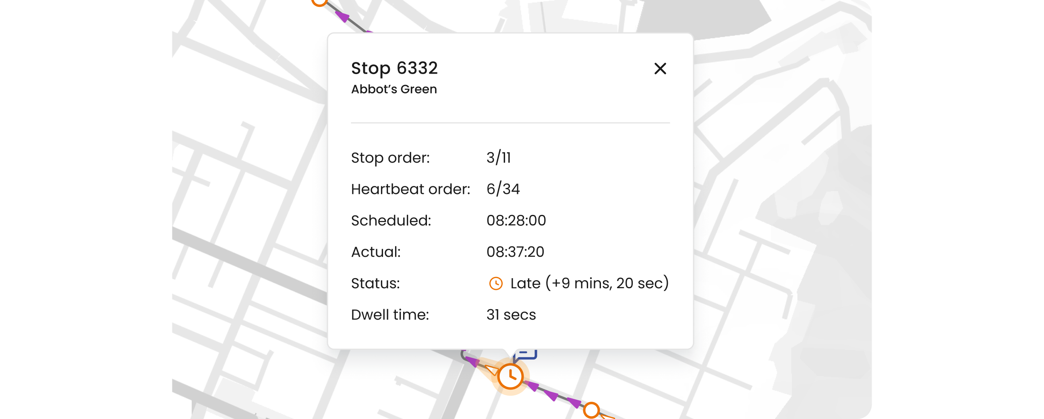The image size is (1044, 419).
Task: Click purple heartbeat arrow below top stop circle
Action: 343,17
